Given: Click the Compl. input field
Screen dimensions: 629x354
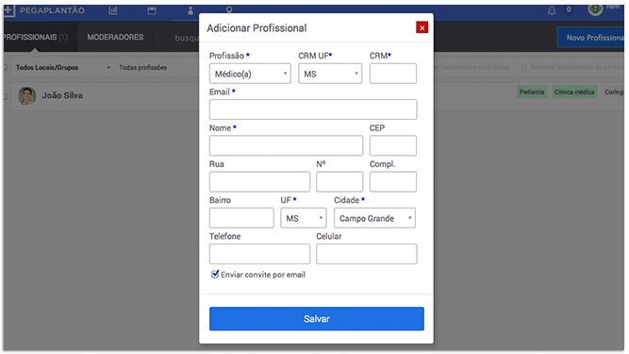Looking at the screenshot, I should coord(392,182).
